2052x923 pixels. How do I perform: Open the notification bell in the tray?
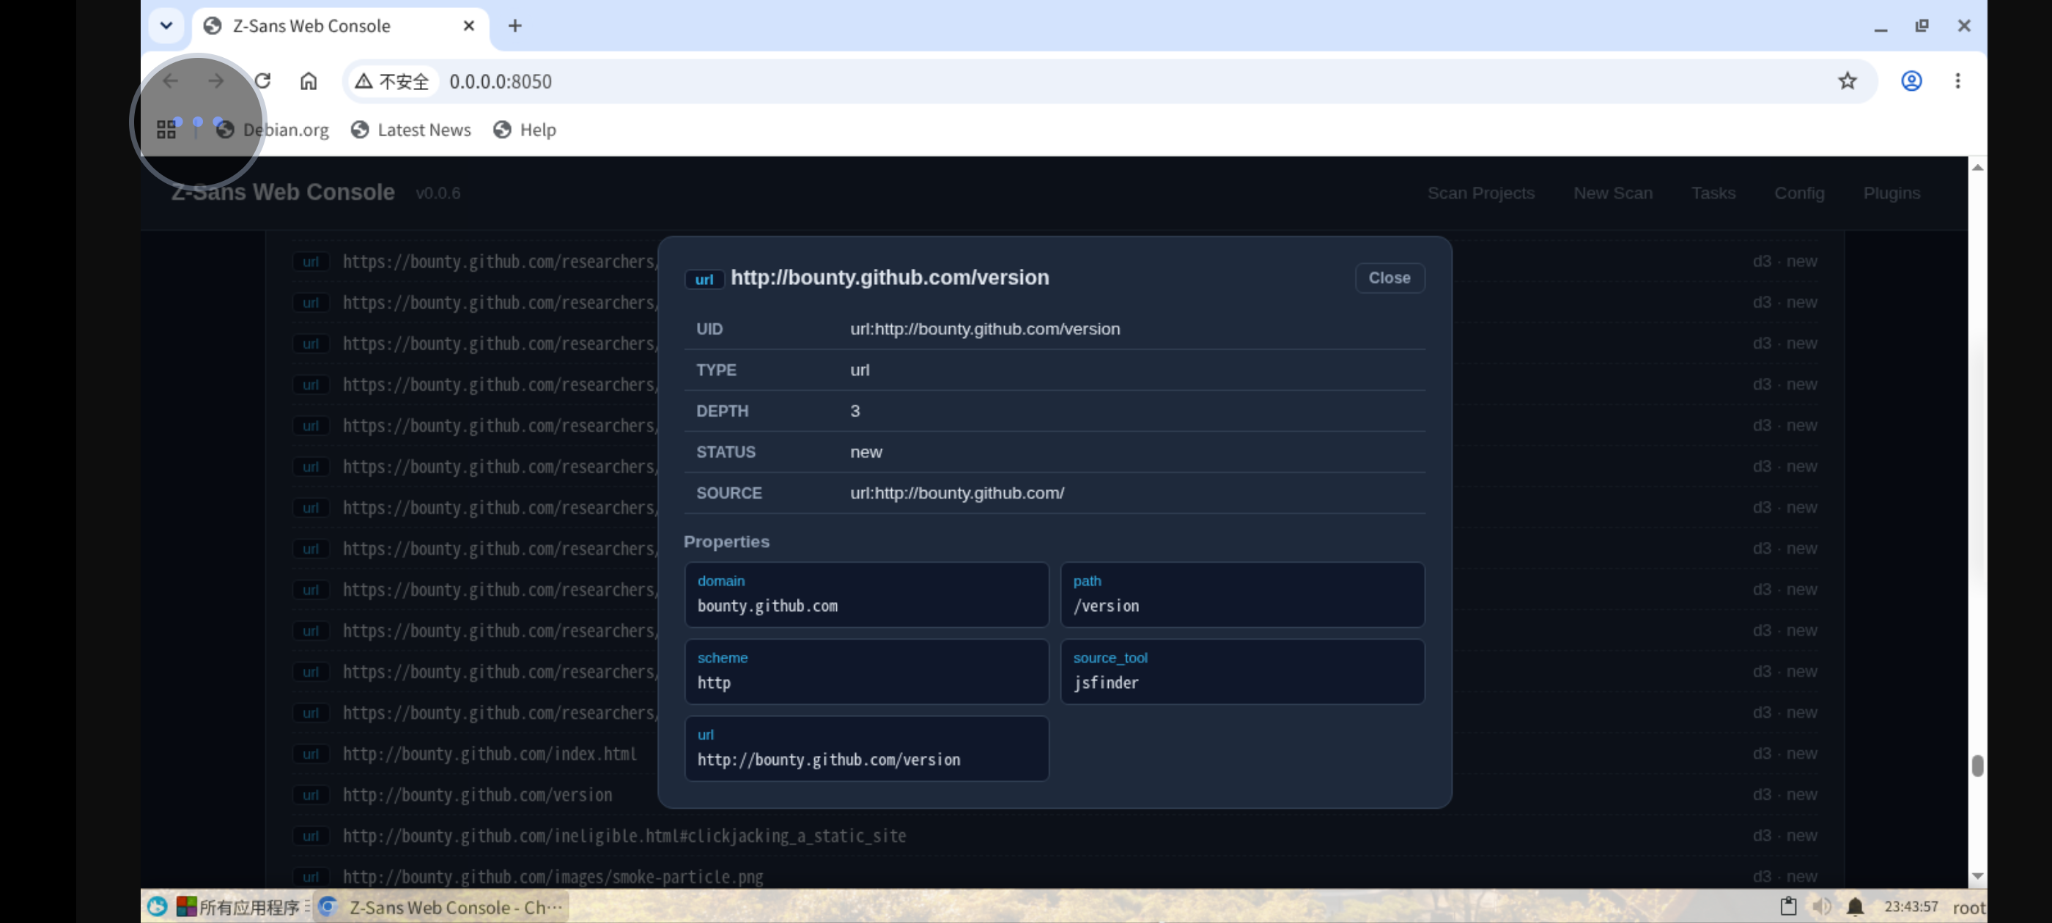click(1856, 906)
